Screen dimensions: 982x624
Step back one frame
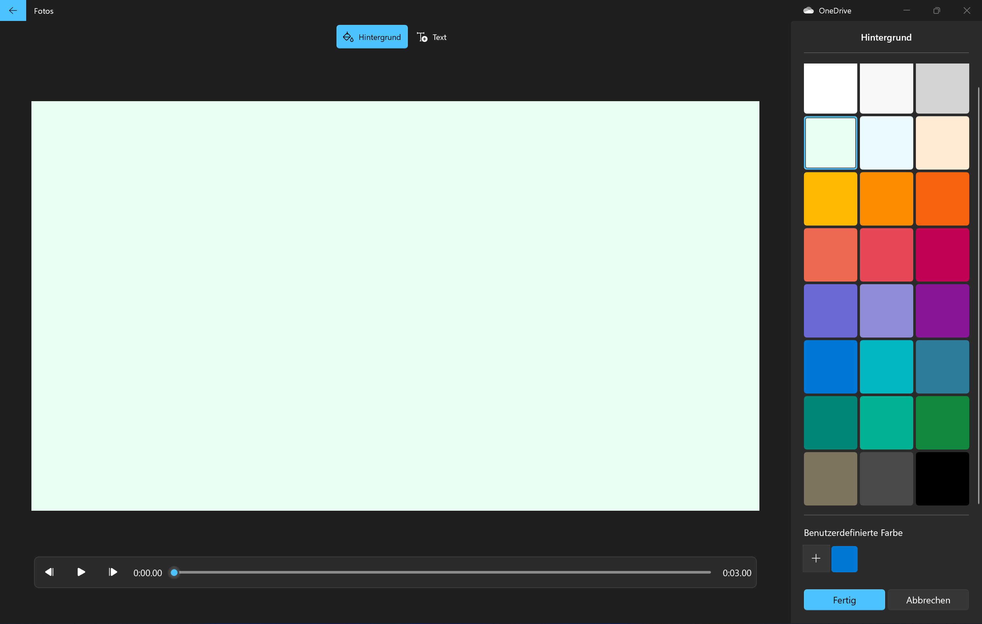coord(49,572)
